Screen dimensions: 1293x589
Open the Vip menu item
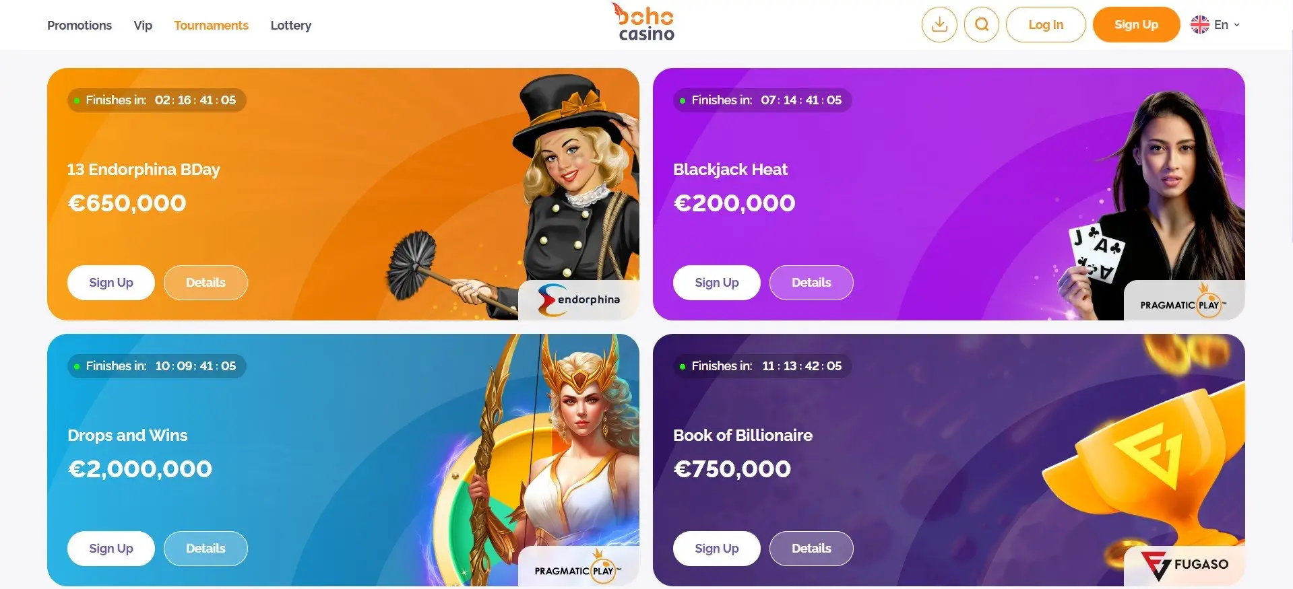143,26
